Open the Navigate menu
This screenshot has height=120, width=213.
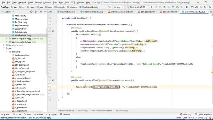pyautogui.click(x=22, y=2)
